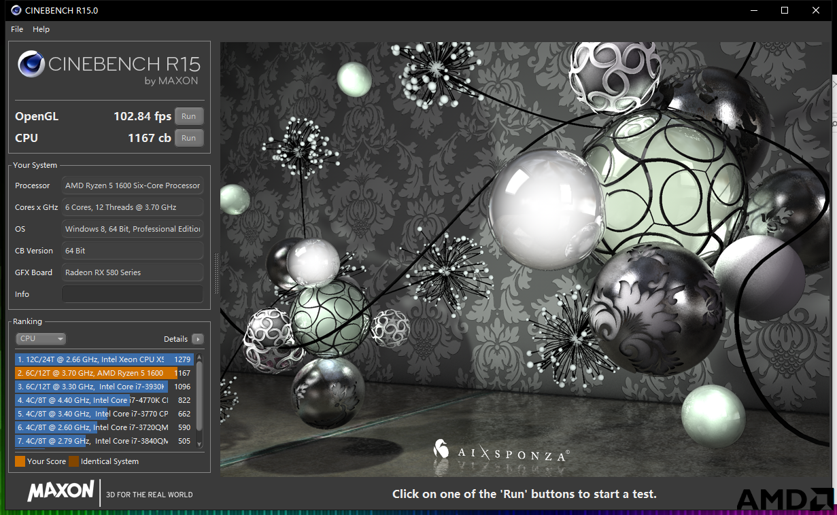Select the GFX Board Radeon RX 580 field
The height and width of the screenshot is (515, 837).
point(133,272)
